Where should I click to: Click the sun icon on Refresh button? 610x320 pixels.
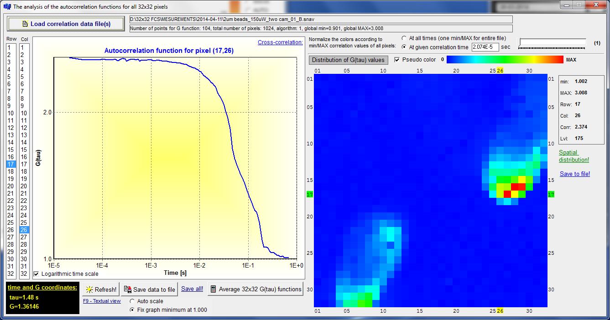tap(89, 289)
